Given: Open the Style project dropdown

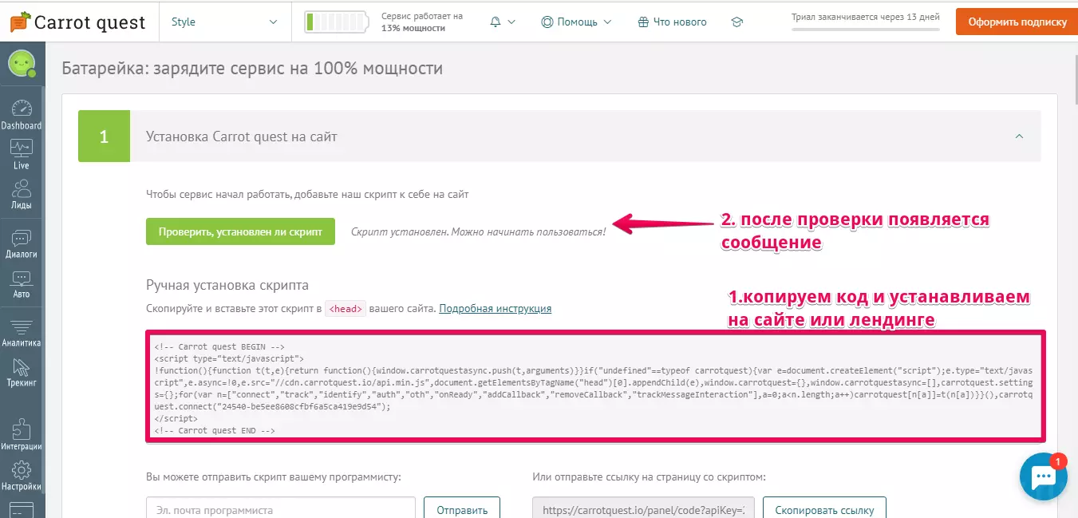Looking at the screenshot, I should coord(225,22).
